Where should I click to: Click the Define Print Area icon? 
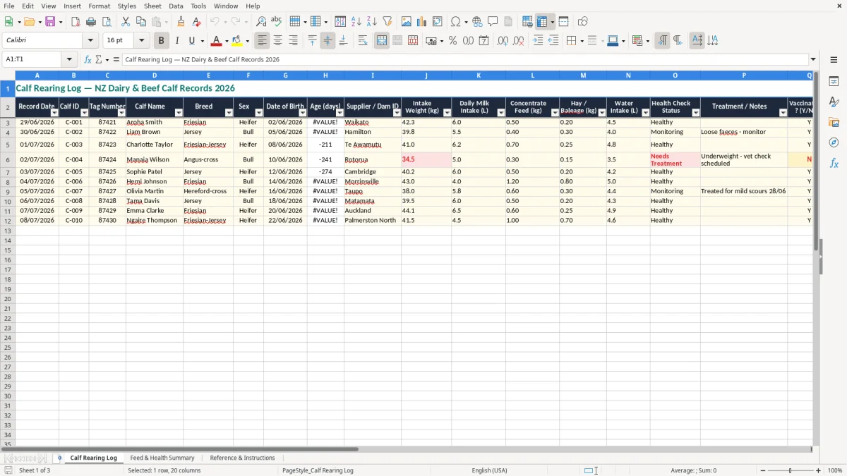(527, 22)
